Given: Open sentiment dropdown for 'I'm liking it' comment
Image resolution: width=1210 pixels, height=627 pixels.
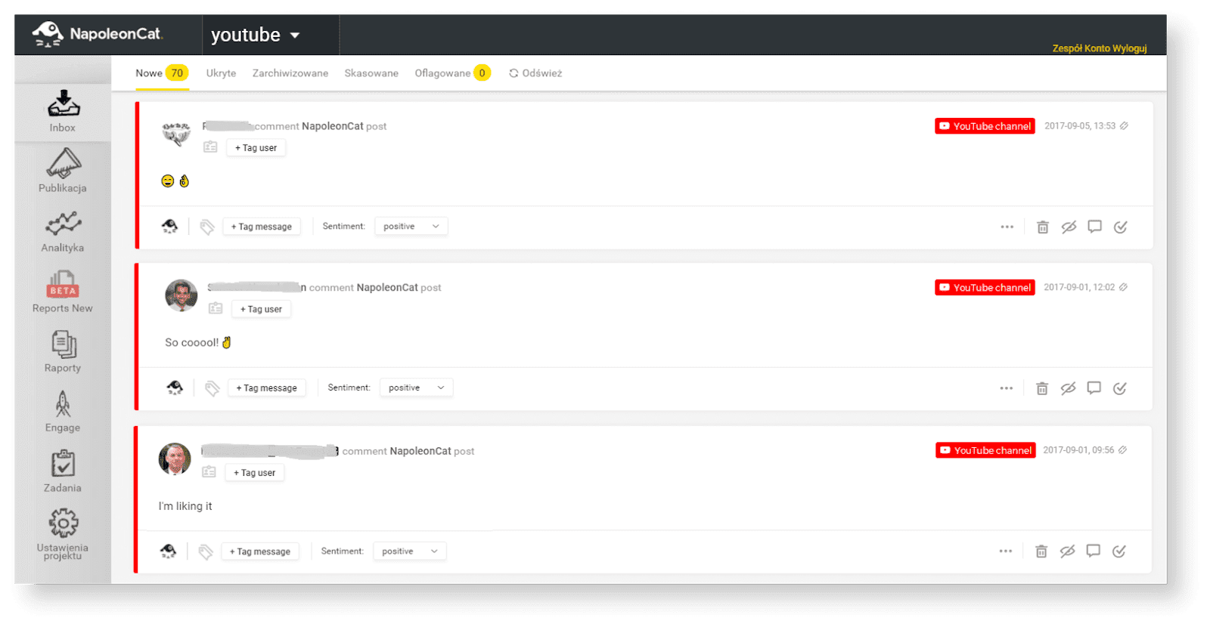Looking at the screenshot, I should pyautogui.click(x=410, y=551).
